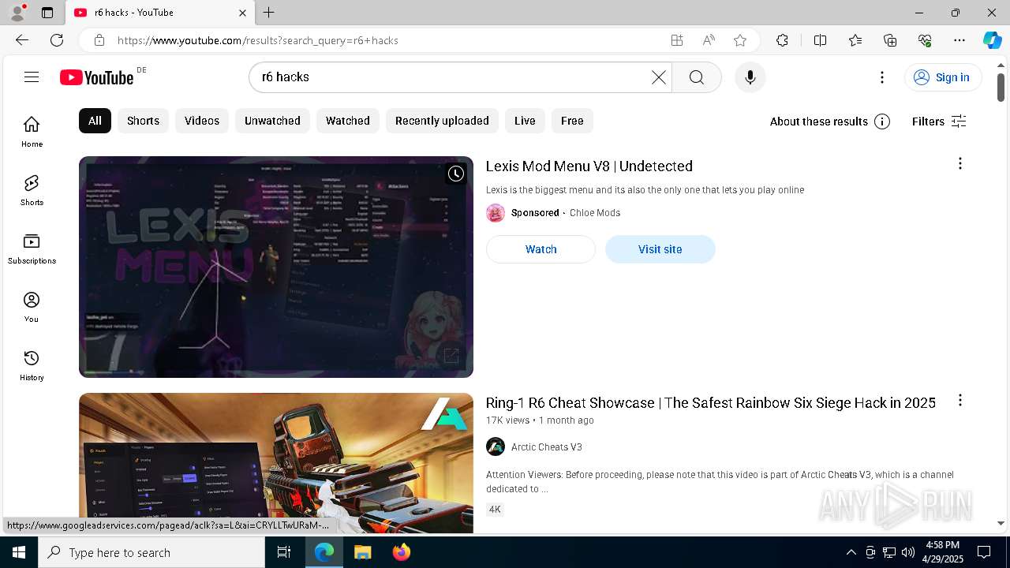
Task: Select the Videos filter chip
Action: (202, 121)
